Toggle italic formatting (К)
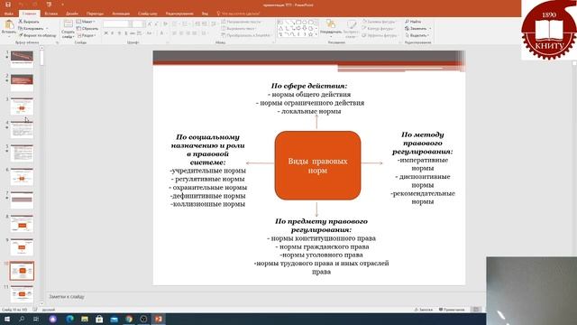Viewport: 577px width, 325px height. (113, 33)
